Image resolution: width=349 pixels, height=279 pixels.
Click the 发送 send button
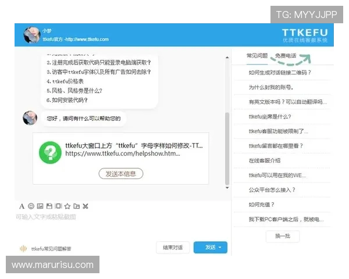[x=211, y=248]
